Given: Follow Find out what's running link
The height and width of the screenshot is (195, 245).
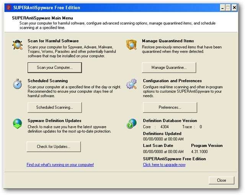Looking at the screenshot, I should pos(60,165).
